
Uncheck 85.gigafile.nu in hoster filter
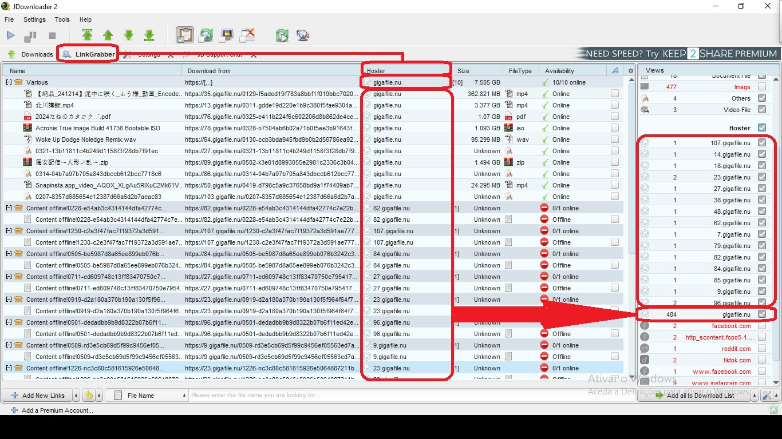pyautogui.click(x=761, y=280)
